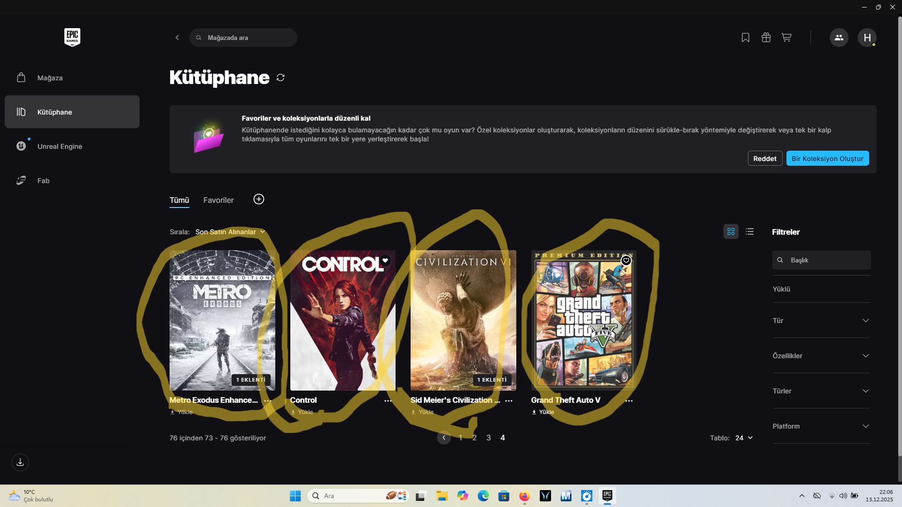Image resolution: width=902 pixels, height=507 pixels.
Task: Open the Tablo 24 page-size dropdown
Action: point(744,438)
